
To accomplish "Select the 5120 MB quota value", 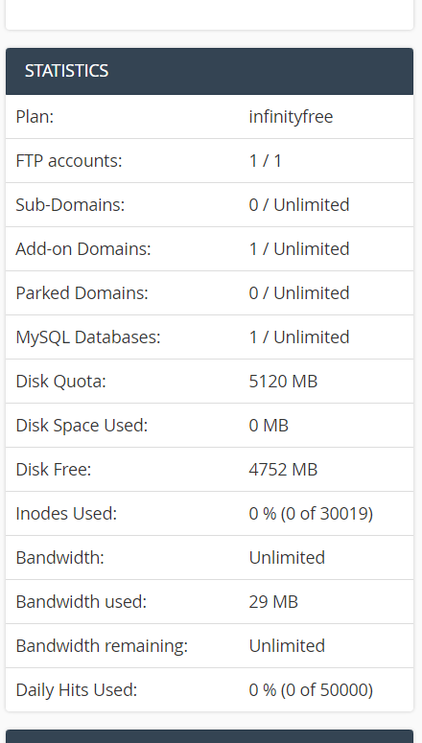I will [x=283, y=381].
